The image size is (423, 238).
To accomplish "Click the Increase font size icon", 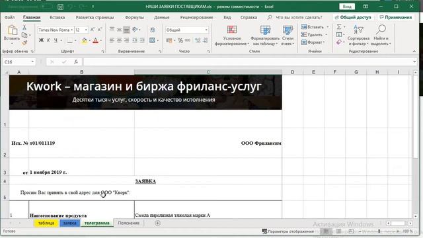I will click(x=93, y=30).
